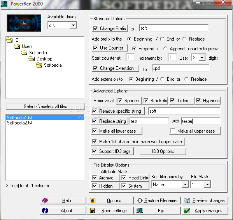Click the PowerRen 2000 title bar icon
Viewport: 233px width, 220px height.
pyautogui.click(x=4, y=4)
